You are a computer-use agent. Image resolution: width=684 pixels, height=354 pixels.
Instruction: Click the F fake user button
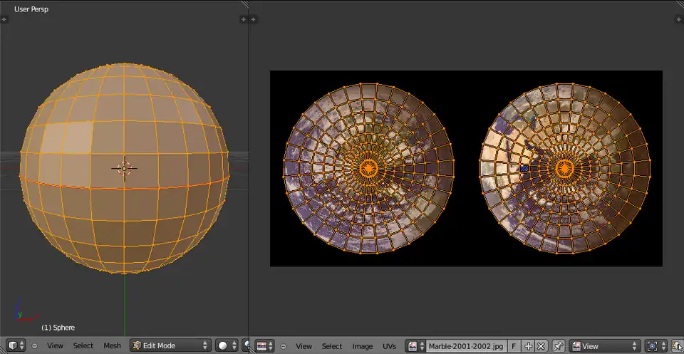pyautogui.click(x=514, y=345)
